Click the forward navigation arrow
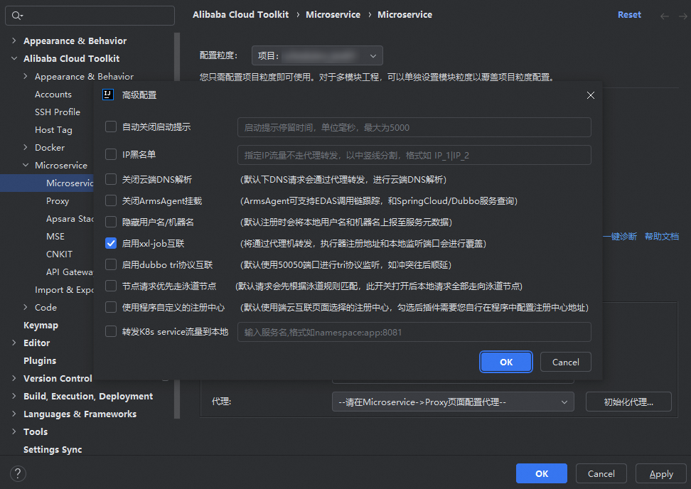 pyautogui.click(x=682, y=16)
